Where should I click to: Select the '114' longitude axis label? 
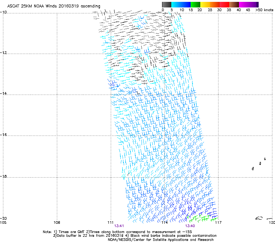(164, 223)
